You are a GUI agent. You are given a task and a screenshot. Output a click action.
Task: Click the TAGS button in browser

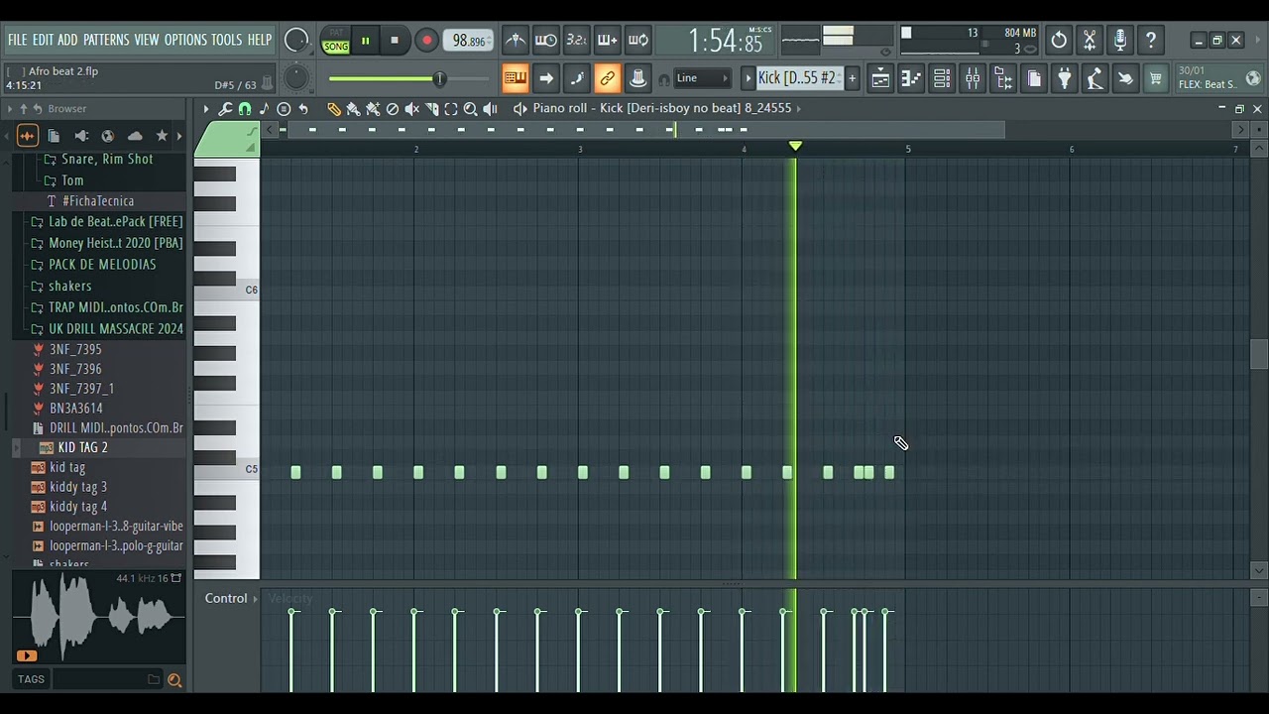pos(31,679)
